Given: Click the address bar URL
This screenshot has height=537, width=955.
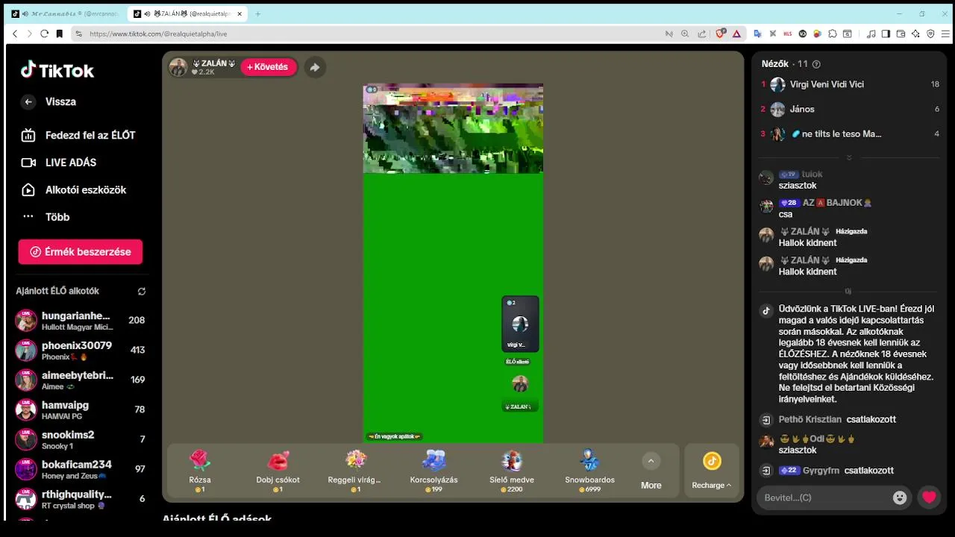Looking at the screenshot, I should pos(158,34).
